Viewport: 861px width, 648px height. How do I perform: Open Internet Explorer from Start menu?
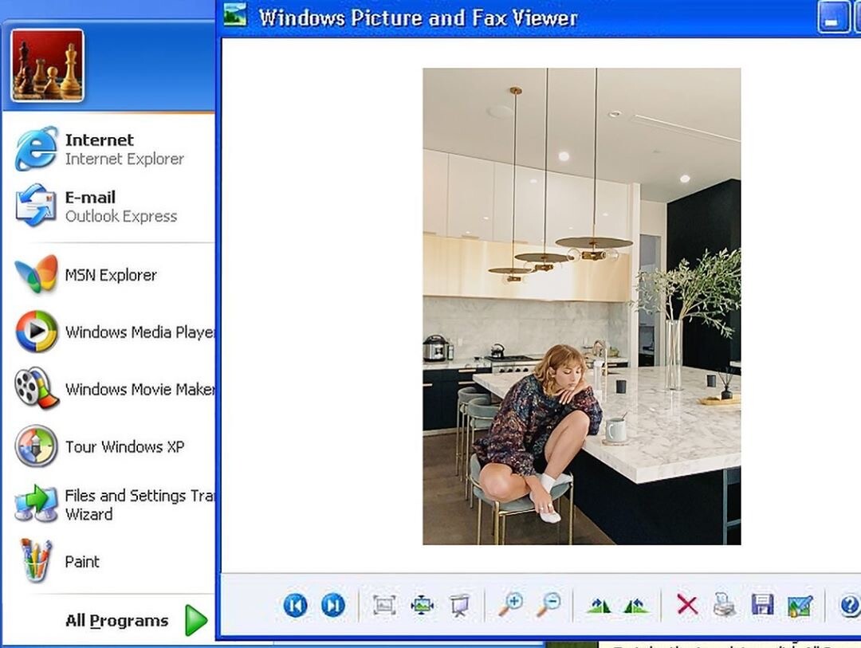click(x=100, y=149)
